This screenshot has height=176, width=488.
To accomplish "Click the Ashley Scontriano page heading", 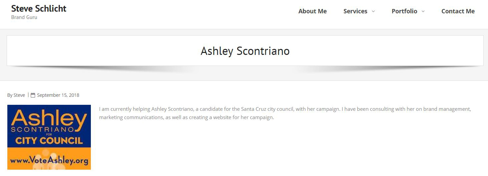I will (x=245, y=51).
